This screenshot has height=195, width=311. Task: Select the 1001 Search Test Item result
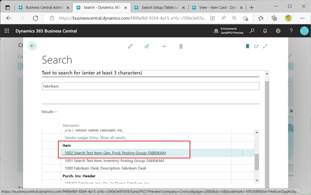tap(114, 161)
